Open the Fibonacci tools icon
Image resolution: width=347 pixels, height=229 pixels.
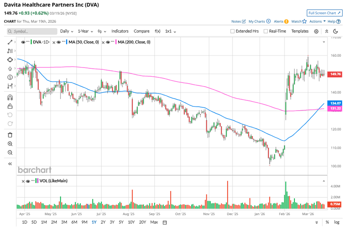pos(10,51)
